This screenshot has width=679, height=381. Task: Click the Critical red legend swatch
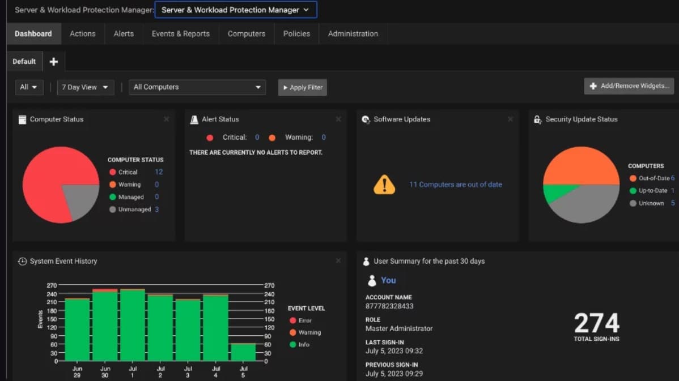[113, 172]
